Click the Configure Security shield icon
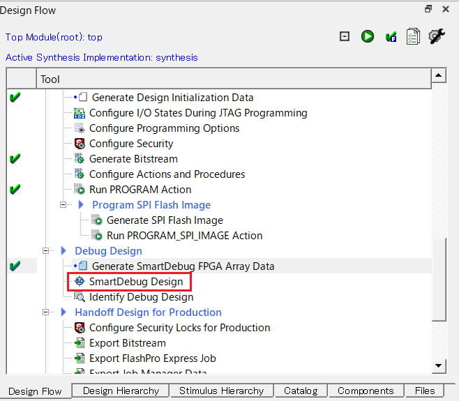 click(80, 144)
